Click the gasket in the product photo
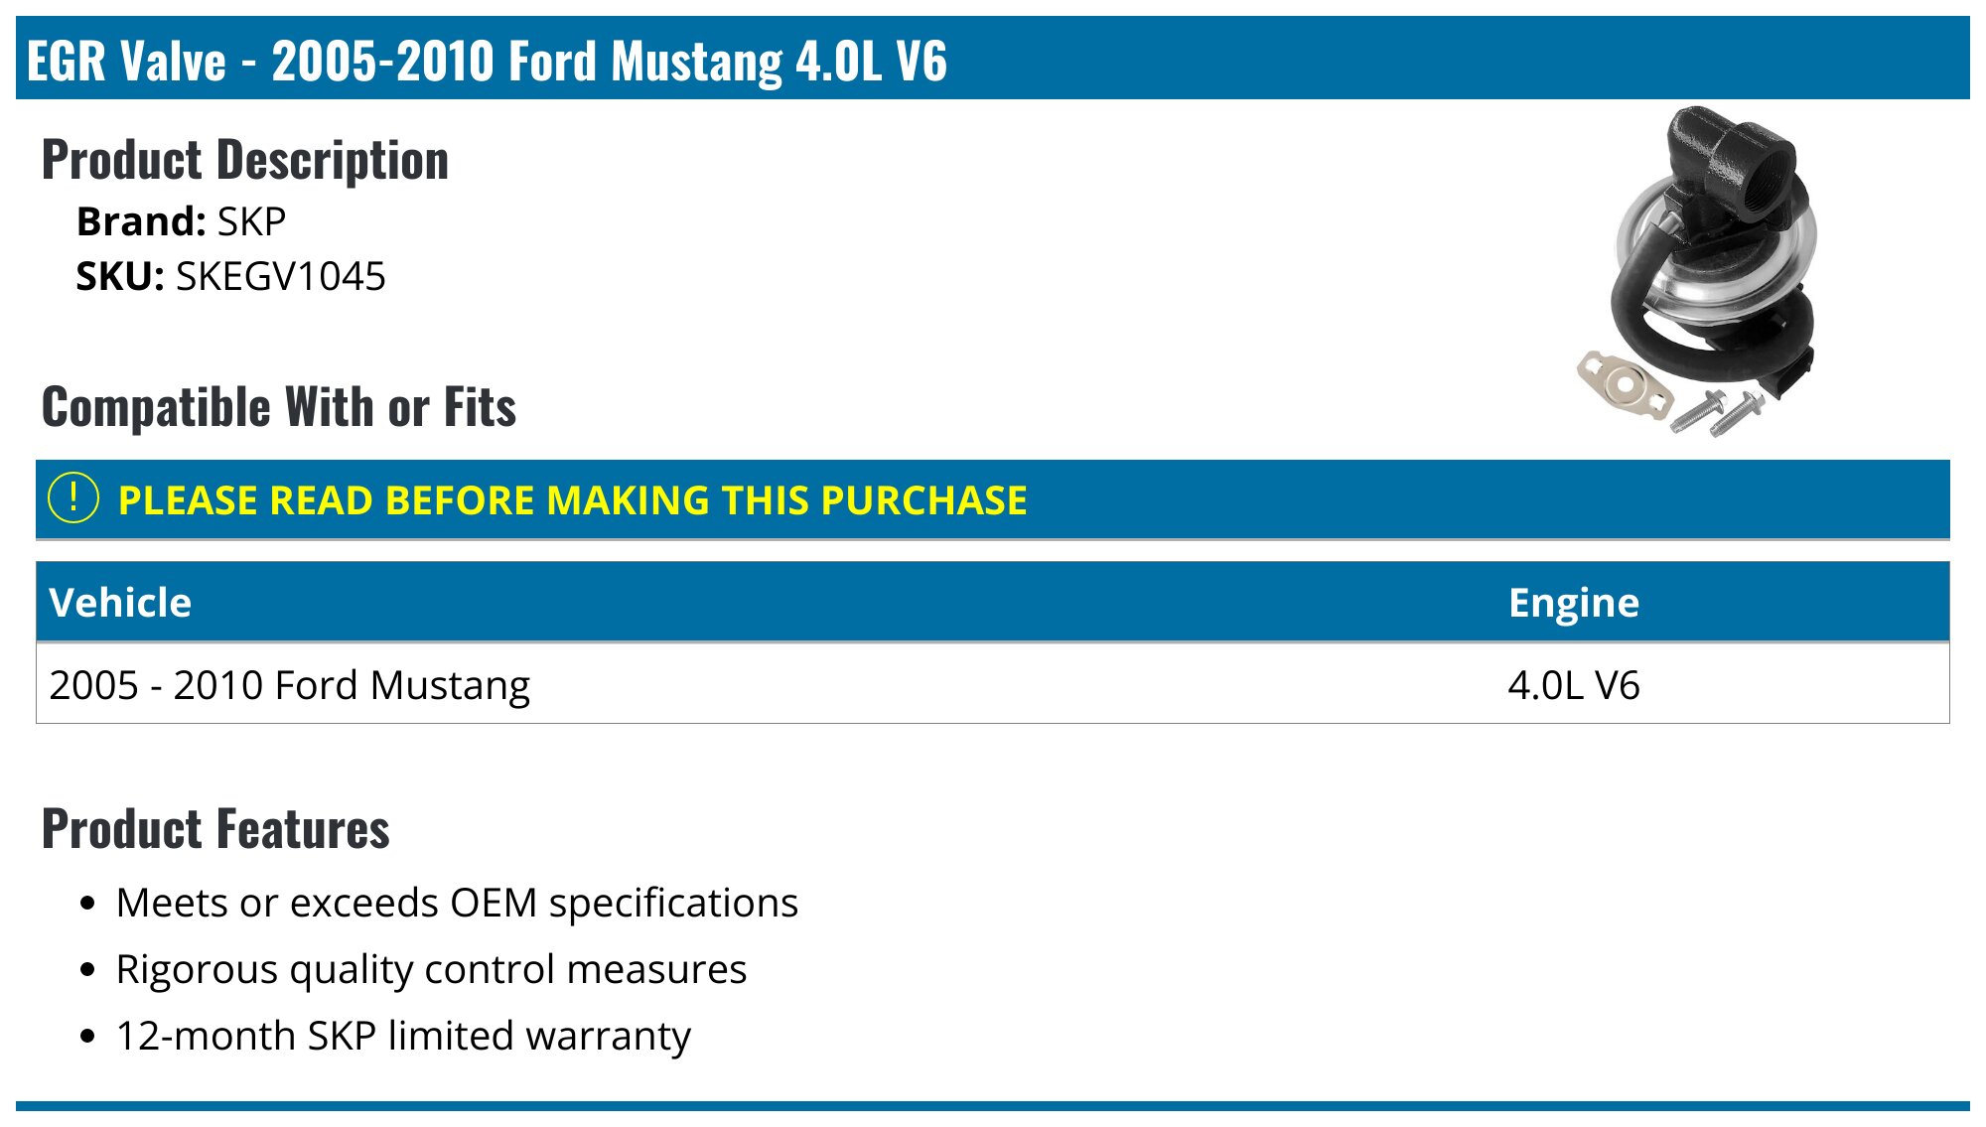 click(x=1625, y=385)
